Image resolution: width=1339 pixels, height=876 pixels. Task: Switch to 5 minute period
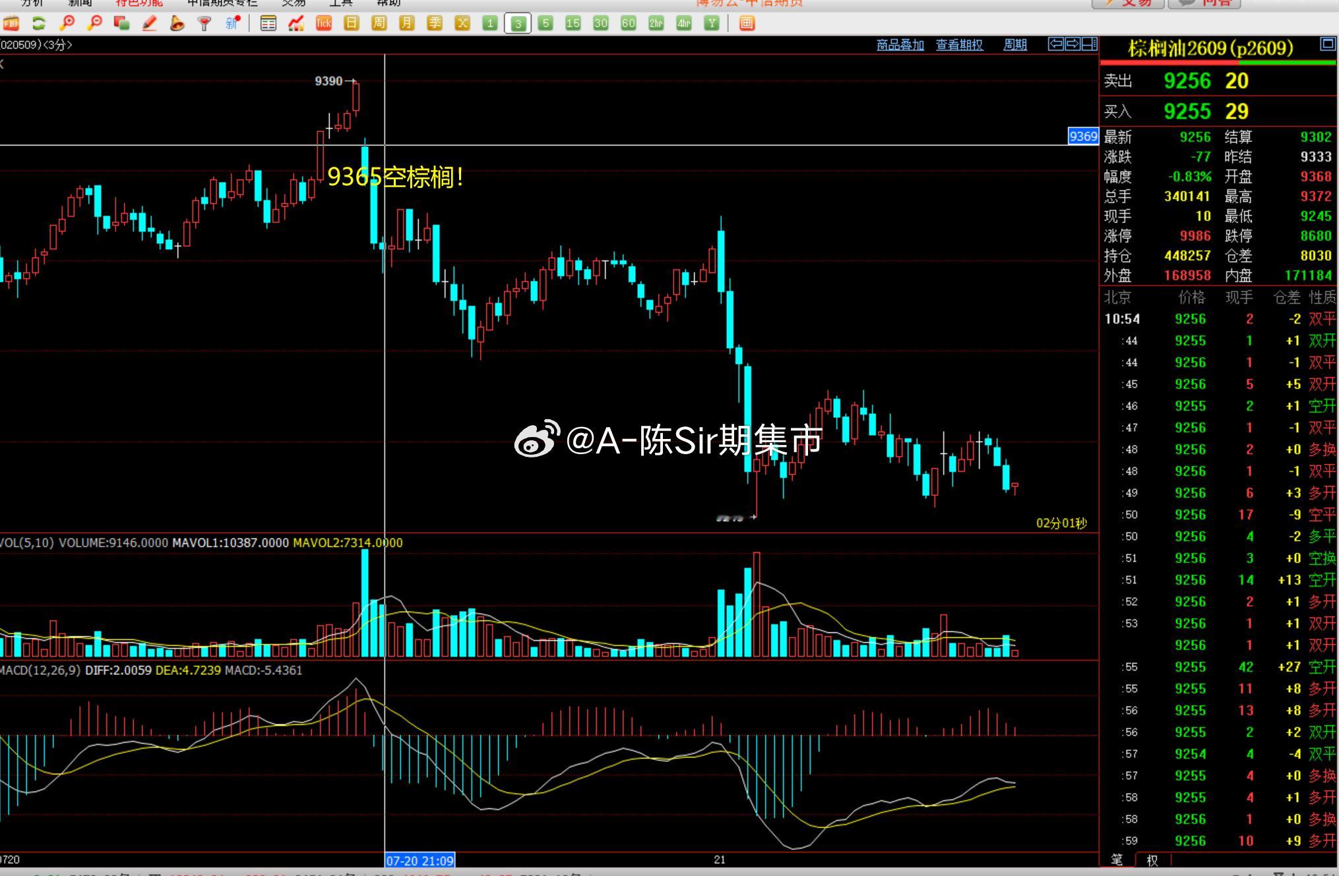pos(545,24)
